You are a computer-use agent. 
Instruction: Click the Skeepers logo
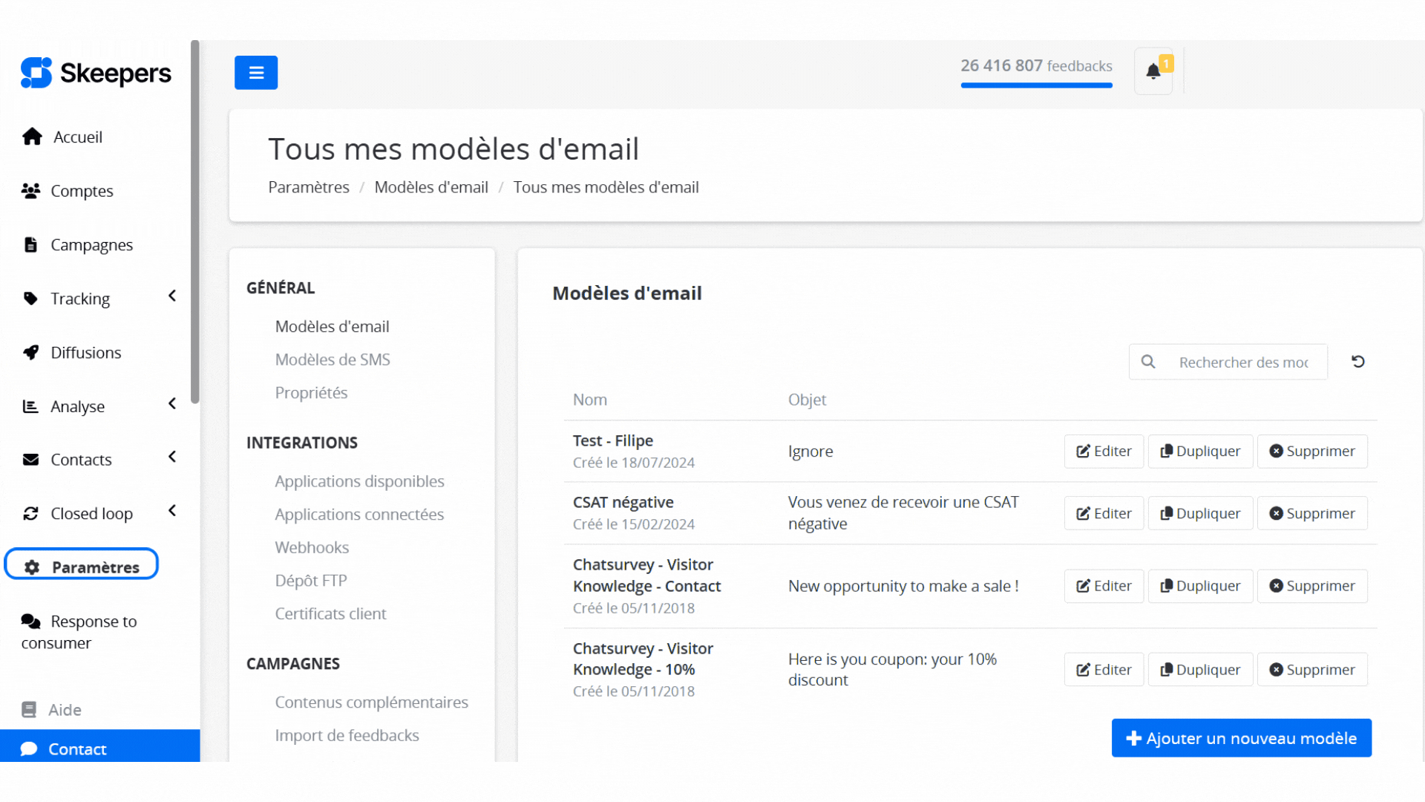[x=95, y=72]
